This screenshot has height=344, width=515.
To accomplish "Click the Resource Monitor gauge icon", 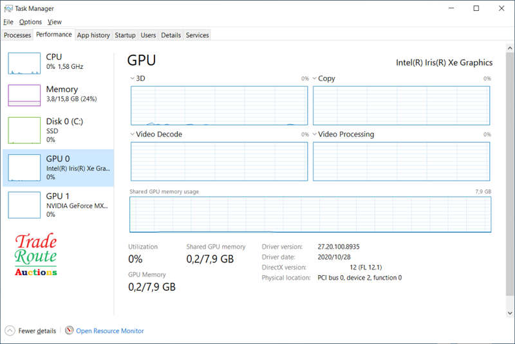I will 69,330.
